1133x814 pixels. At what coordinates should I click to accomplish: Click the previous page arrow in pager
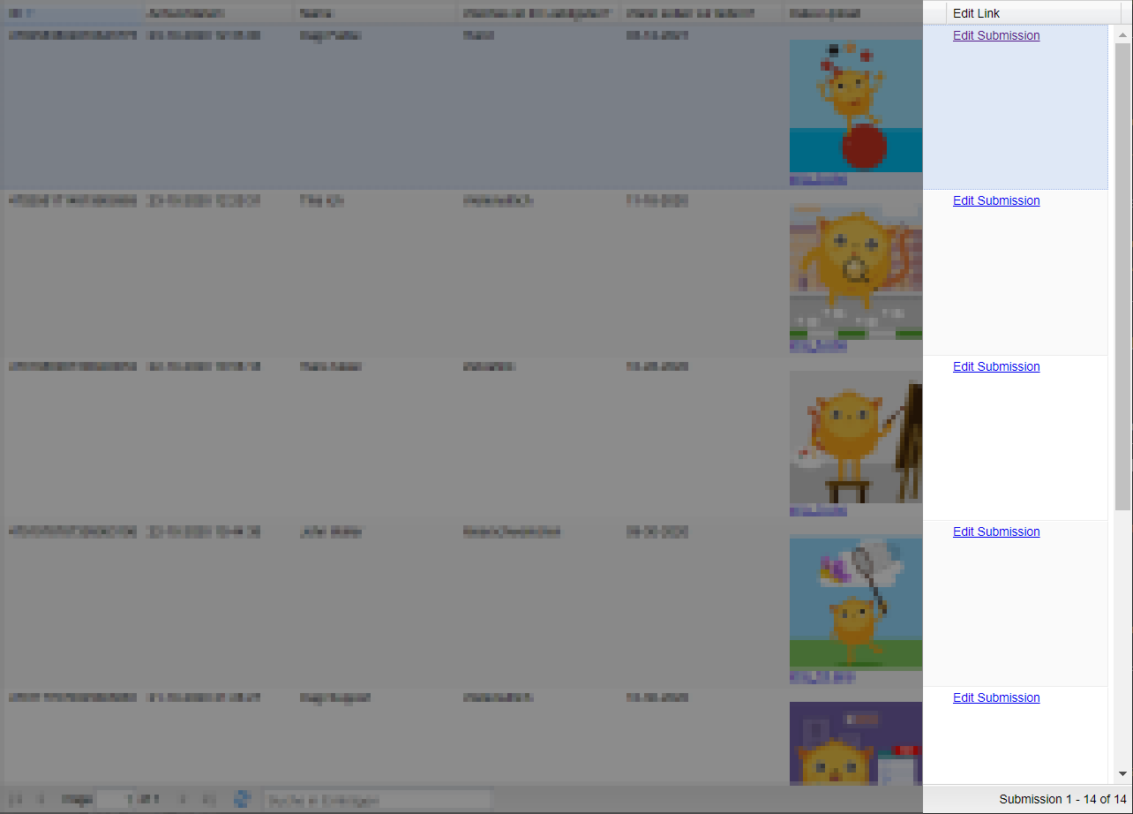click(x=40, y=800)
